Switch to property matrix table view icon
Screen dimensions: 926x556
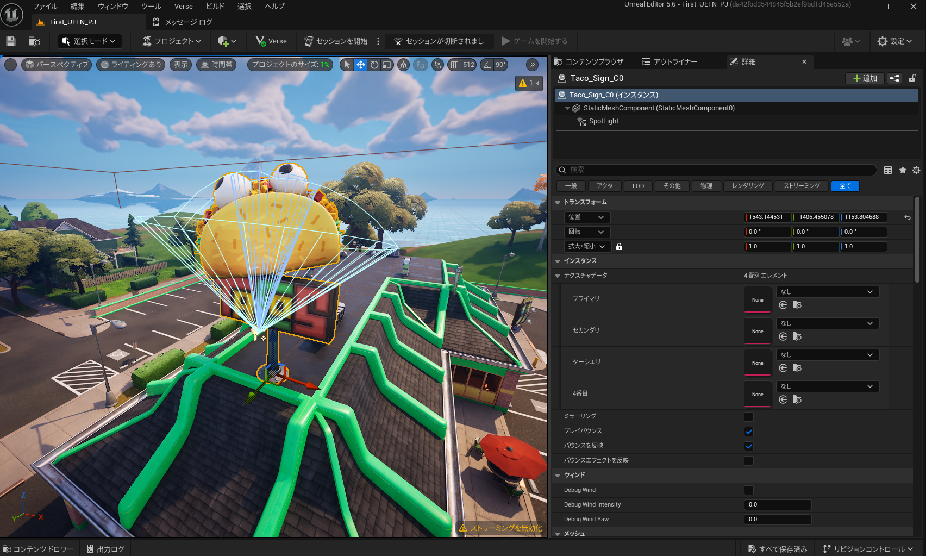coord(888,170)
